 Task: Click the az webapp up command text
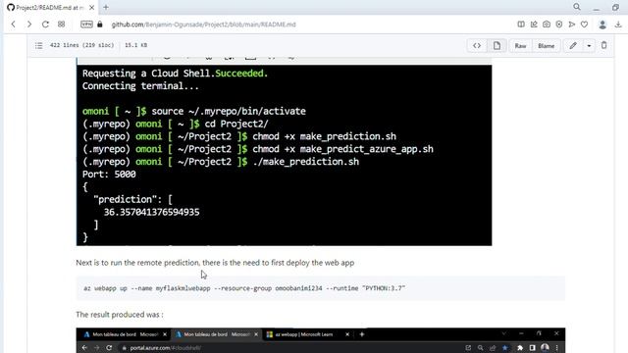(244, 288)
